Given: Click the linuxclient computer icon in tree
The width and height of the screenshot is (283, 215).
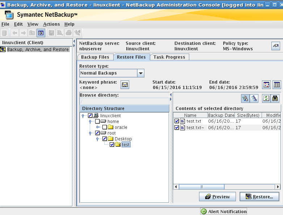Looking at the screenshot, I should click(x=96, y=115).
